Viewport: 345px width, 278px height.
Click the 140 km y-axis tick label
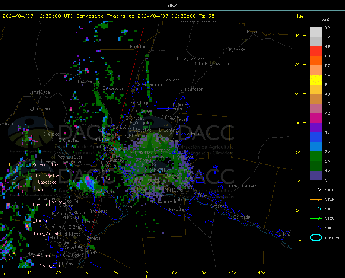[x=296, y=36]
